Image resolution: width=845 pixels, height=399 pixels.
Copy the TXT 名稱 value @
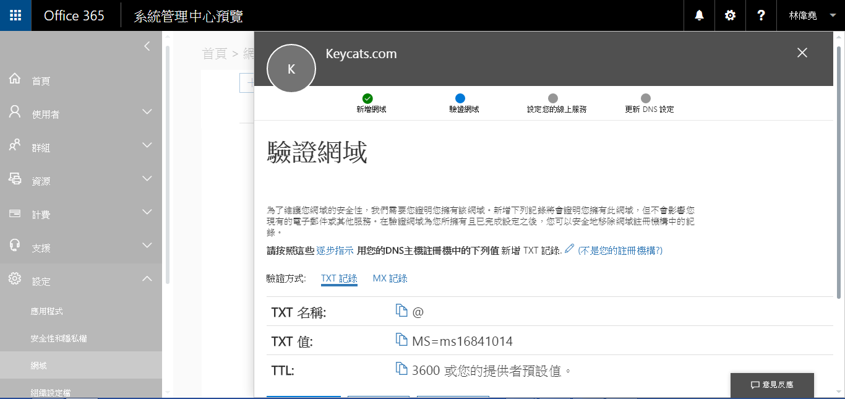[x=401, y=311]
